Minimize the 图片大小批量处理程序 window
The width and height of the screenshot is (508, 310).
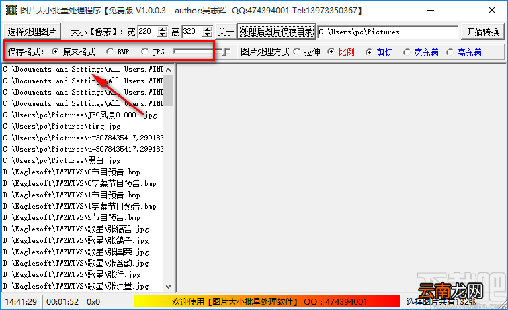click(431, 10)
